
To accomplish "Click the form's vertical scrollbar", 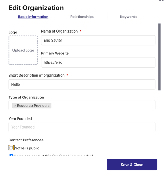I will (159, 57).
